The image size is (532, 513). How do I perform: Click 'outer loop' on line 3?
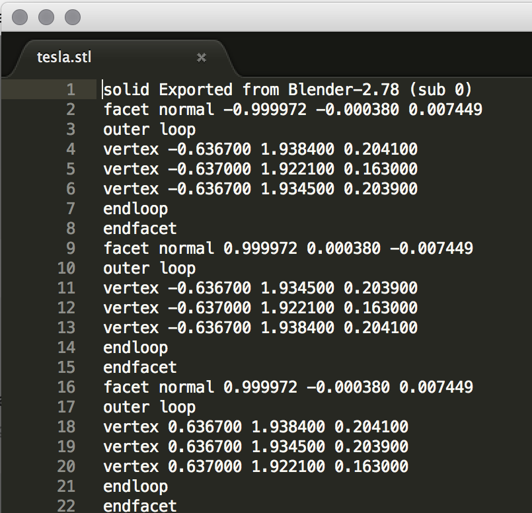(x=149, y=130)
